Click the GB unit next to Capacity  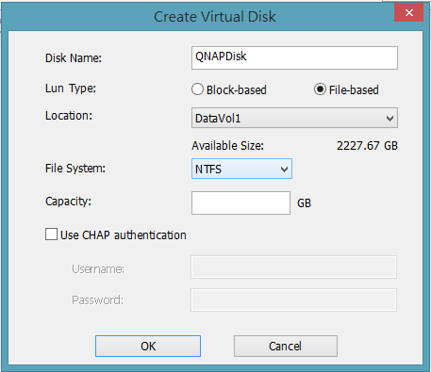pyautogui.click(x=304, y=203)
